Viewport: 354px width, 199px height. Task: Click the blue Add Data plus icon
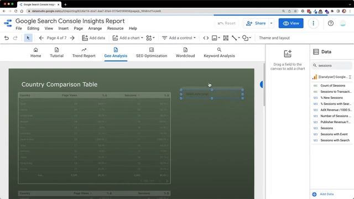coord(314,194)
